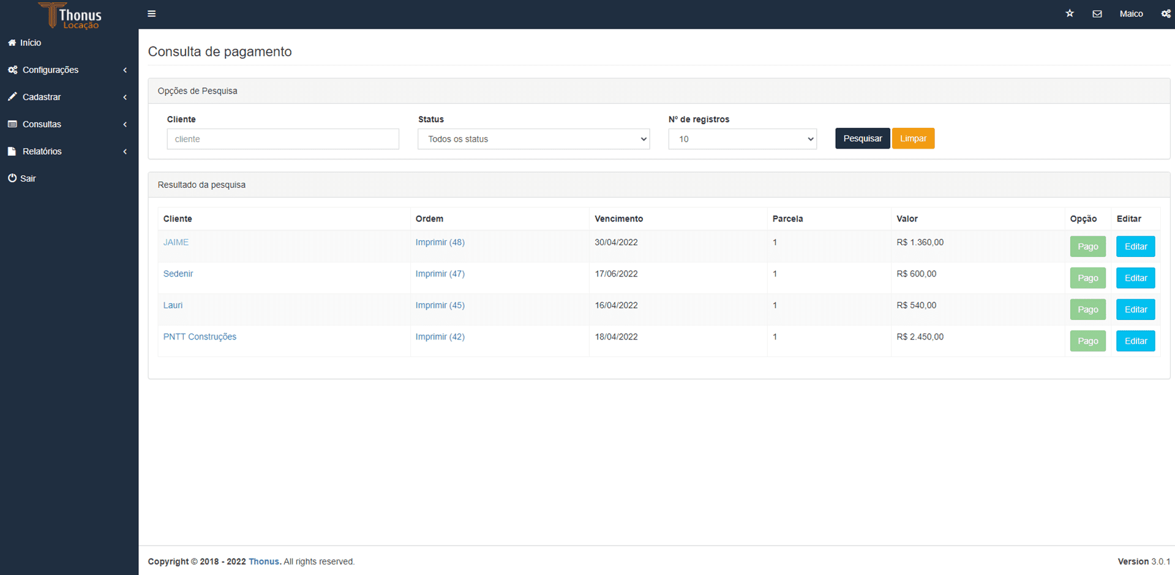Screen dimensions: 1175x575
Task: Click the value R$ 600,00
Action: click(916, 273)
